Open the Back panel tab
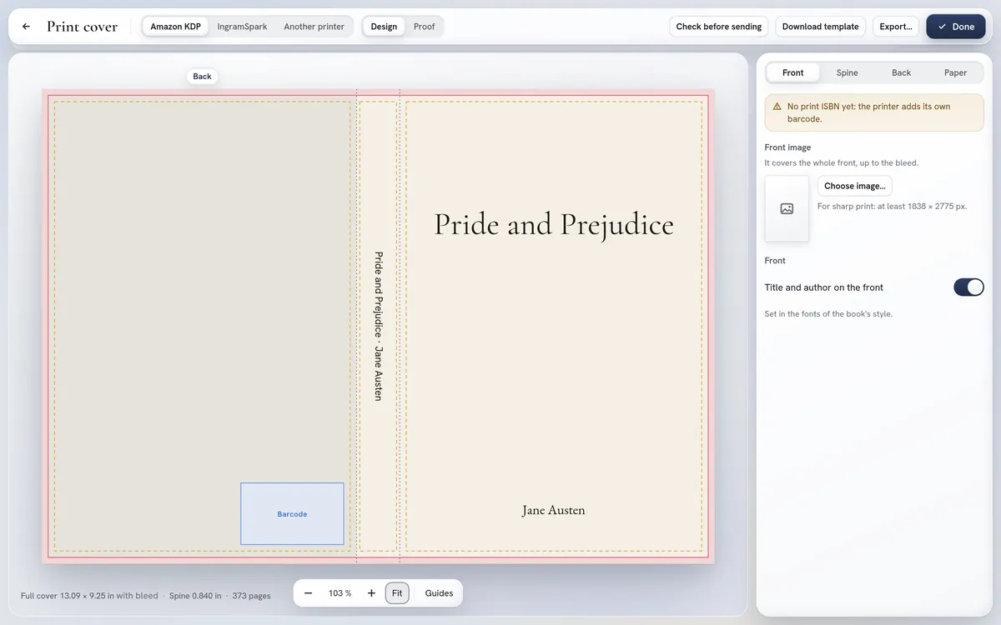 (902, 72)
